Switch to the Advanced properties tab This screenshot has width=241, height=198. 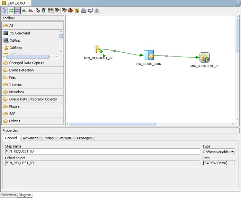(x=31, y=138)
